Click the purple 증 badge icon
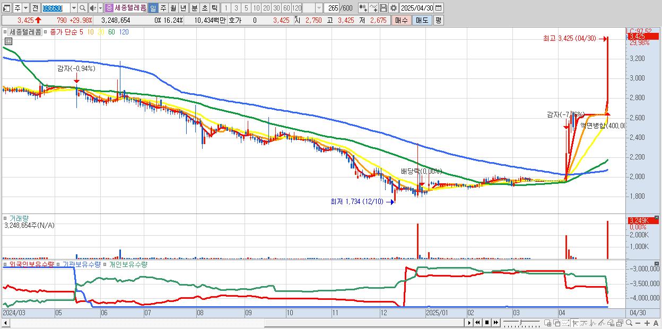 click(109, 8)
